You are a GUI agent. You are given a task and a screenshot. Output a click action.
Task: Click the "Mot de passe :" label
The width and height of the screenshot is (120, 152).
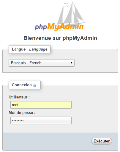point(22,113)
